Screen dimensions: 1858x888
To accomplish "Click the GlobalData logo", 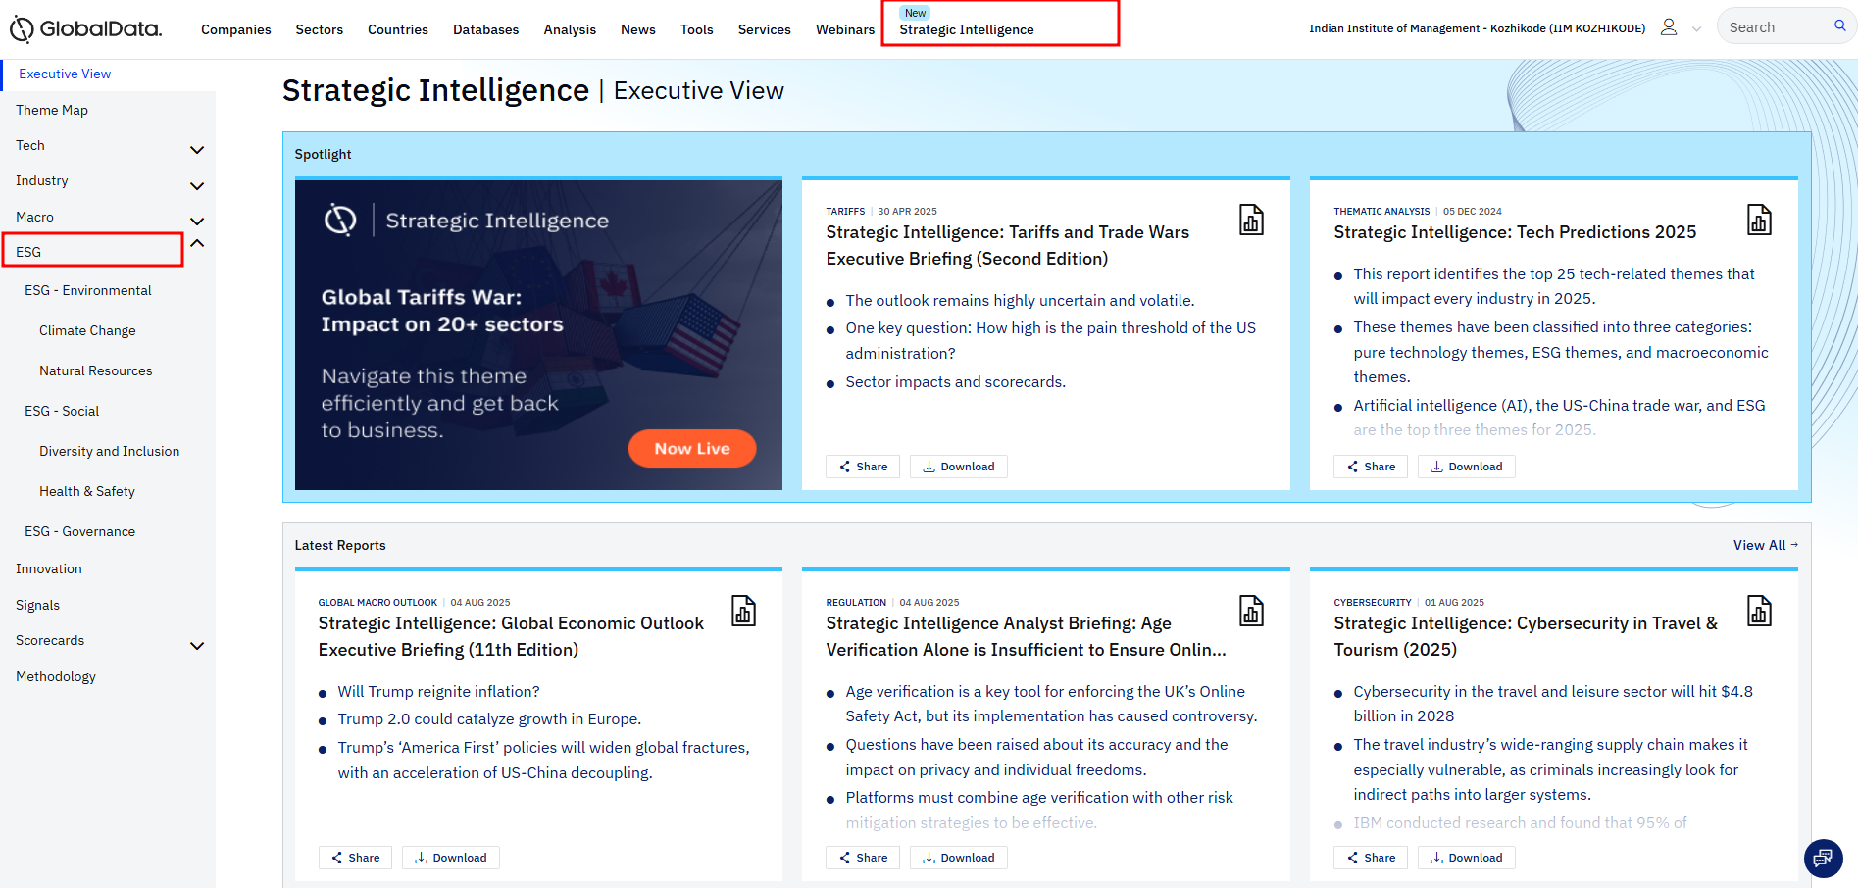I will pos(86,29).
